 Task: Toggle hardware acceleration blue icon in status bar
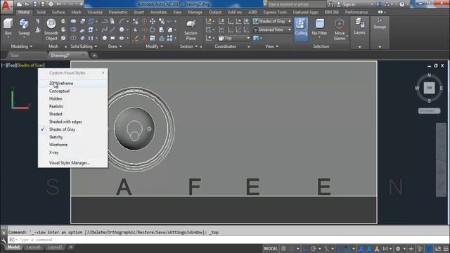coord(429,248)
